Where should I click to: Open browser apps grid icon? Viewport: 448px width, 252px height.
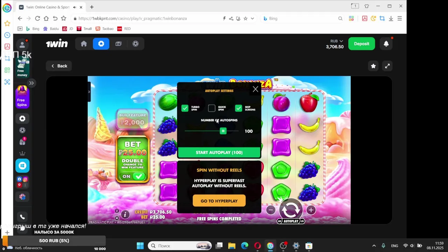coord(351,19)
